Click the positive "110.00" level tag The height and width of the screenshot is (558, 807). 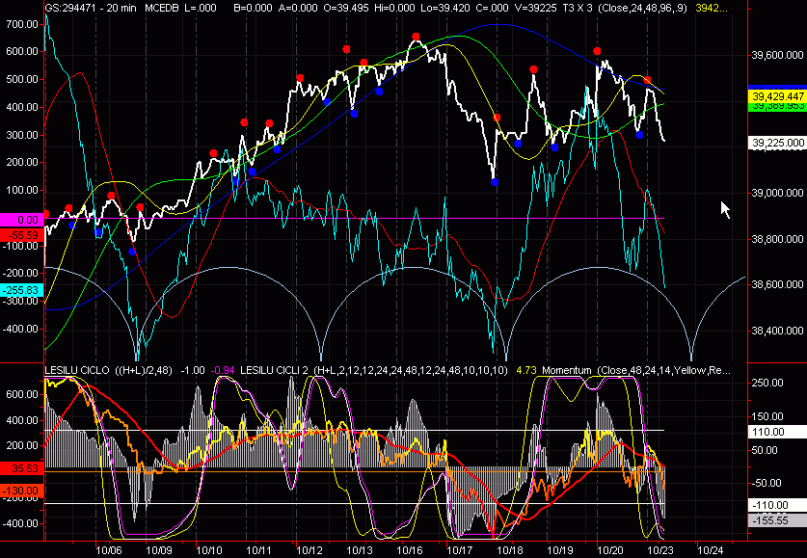778,432
